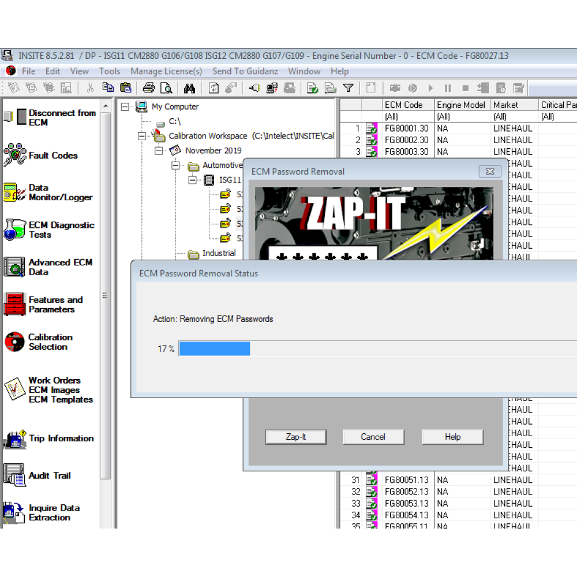This screenshot has width=577, height=577.
Task: Open Advanced ECM Data in sidebar
Action: (48, 267)
